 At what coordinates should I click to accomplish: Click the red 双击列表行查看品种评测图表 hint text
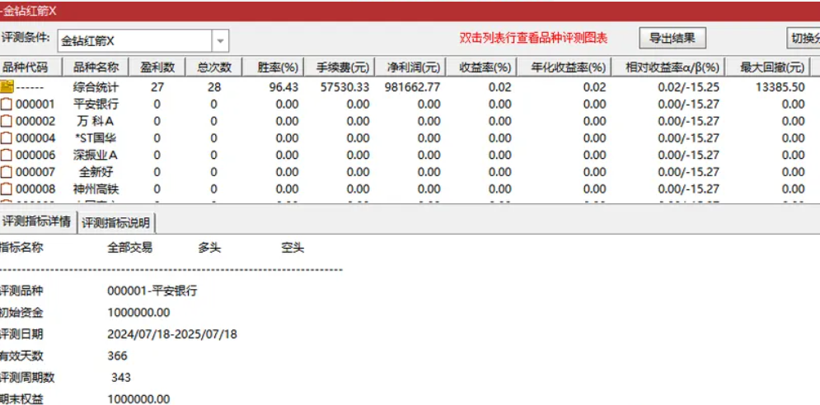[533, 38]
